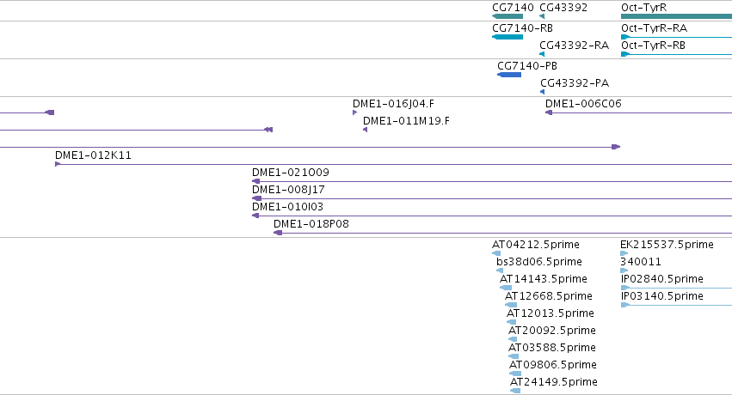
Task: Select the CG43392-RA transcript label
Action: [575, 46]
